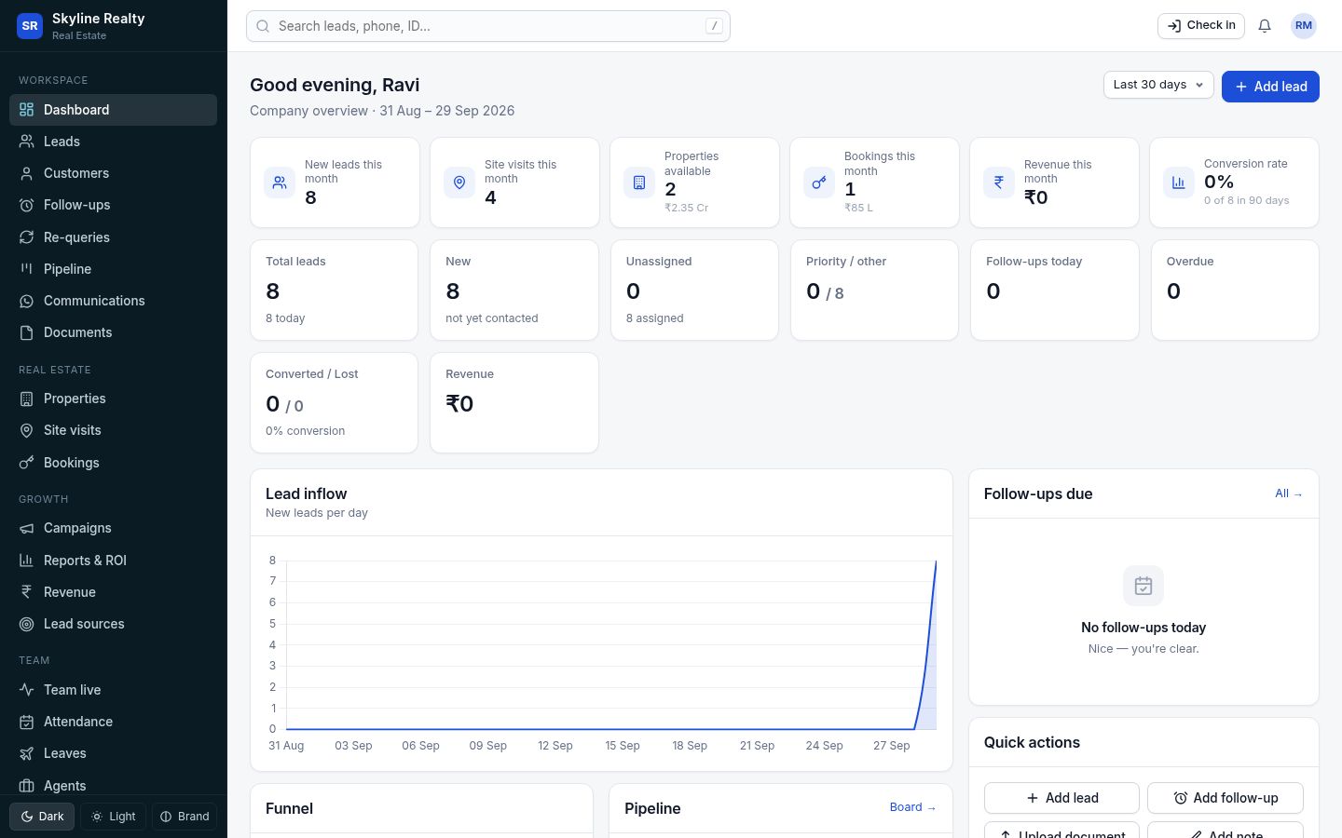Open the RM user avatar menu
This screenshot has width=1342, height=838.
(1304, 26)
